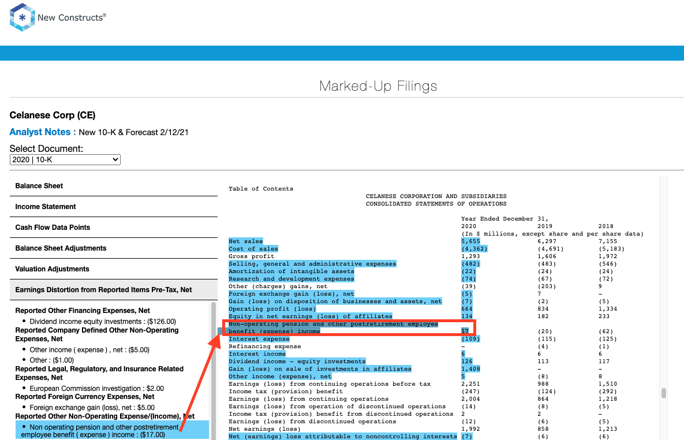Viewport: 684px width, 440px height.
Task: Click Operating profit (loss) line
Action: point(272,308)
